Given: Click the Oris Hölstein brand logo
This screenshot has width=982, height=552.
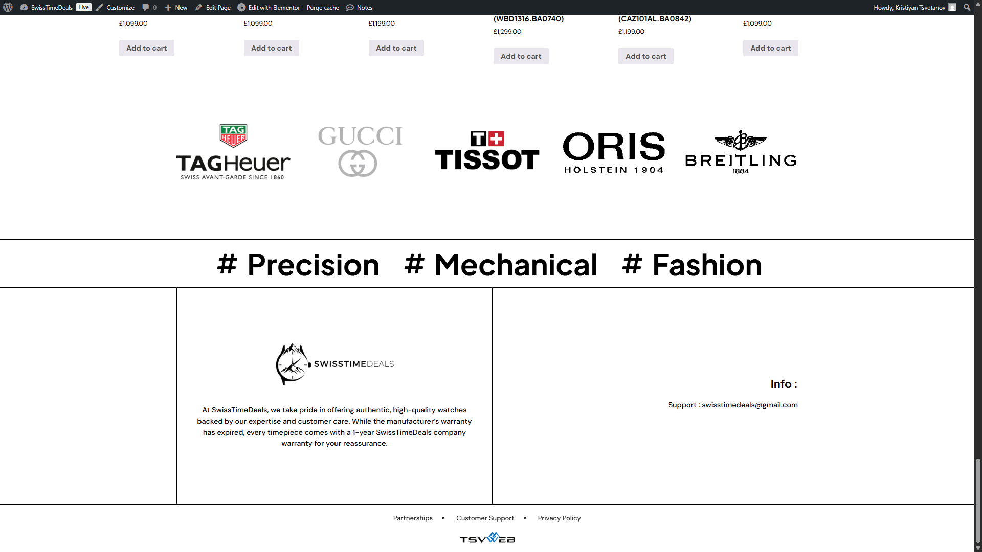Looking at the screenshot, I should pos(614,152).
